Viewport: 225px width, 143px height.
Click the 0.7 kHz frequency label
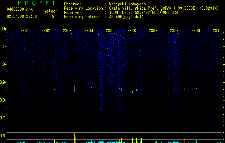(x=3, y=118)
